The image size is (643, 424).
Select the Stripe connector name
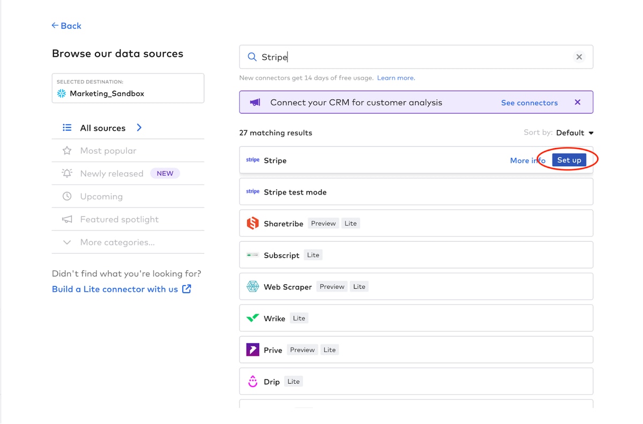pos(275,160)
